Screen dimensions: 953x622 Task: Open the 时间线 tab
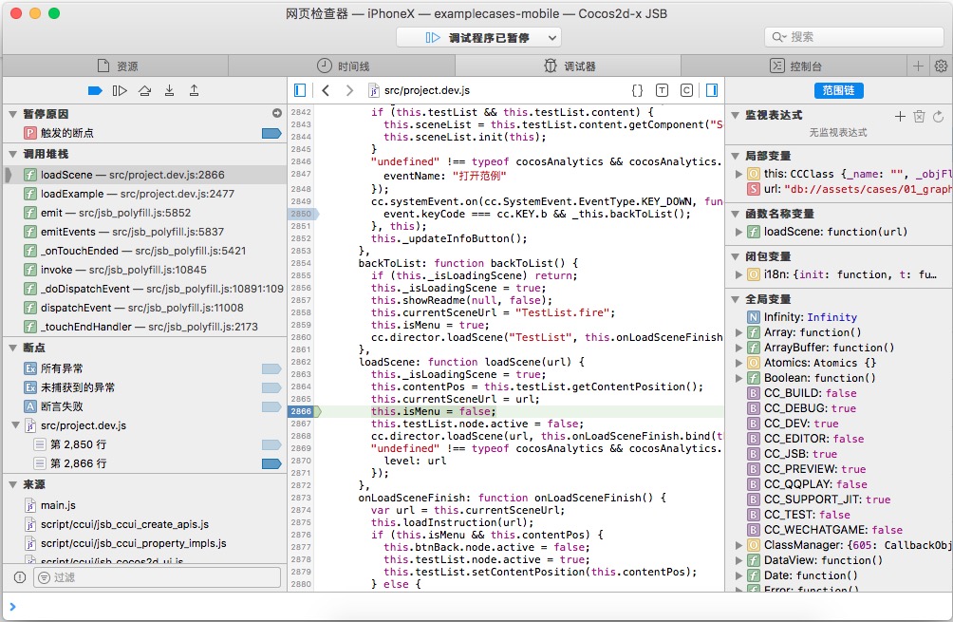tap(342, 66)
